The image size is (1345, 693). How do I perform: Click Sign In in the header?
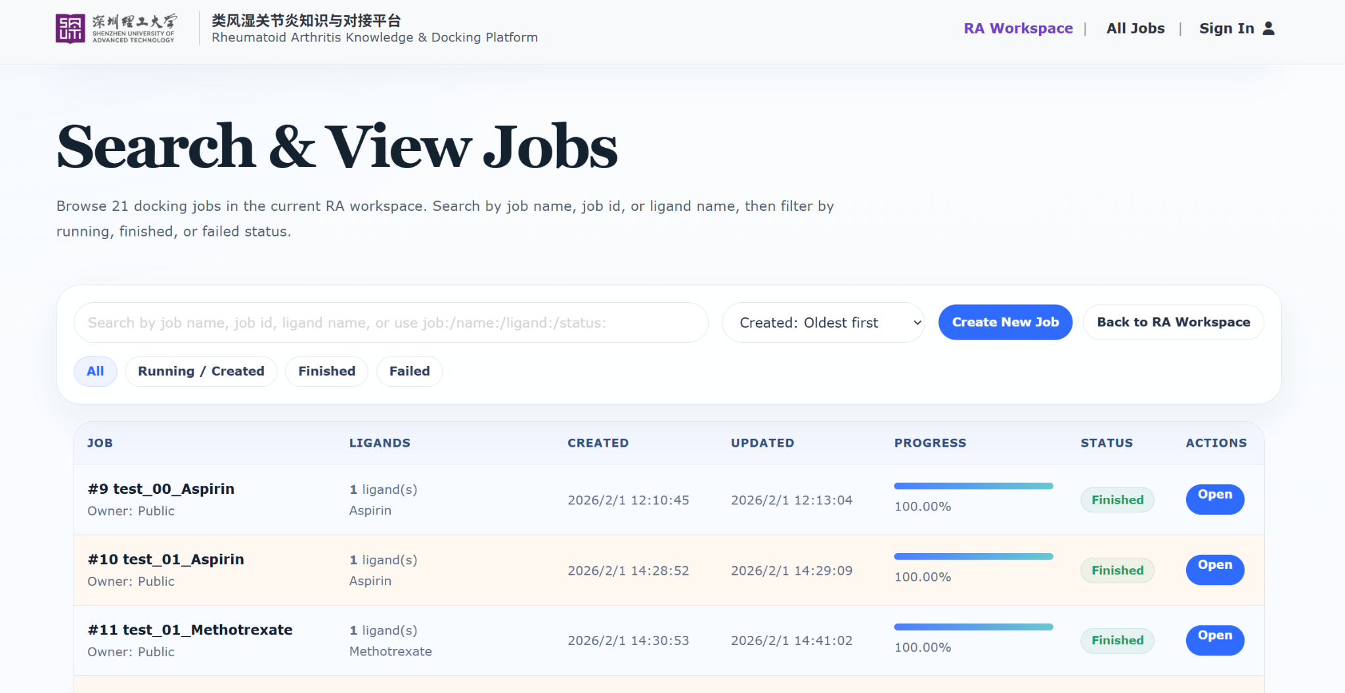(1226, 28)
